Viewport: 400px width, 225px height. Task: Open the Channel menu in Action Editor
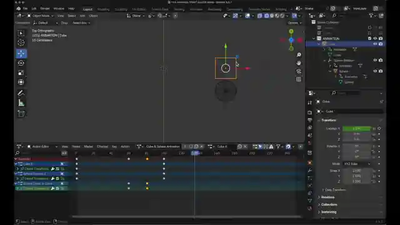click(102, 146)
